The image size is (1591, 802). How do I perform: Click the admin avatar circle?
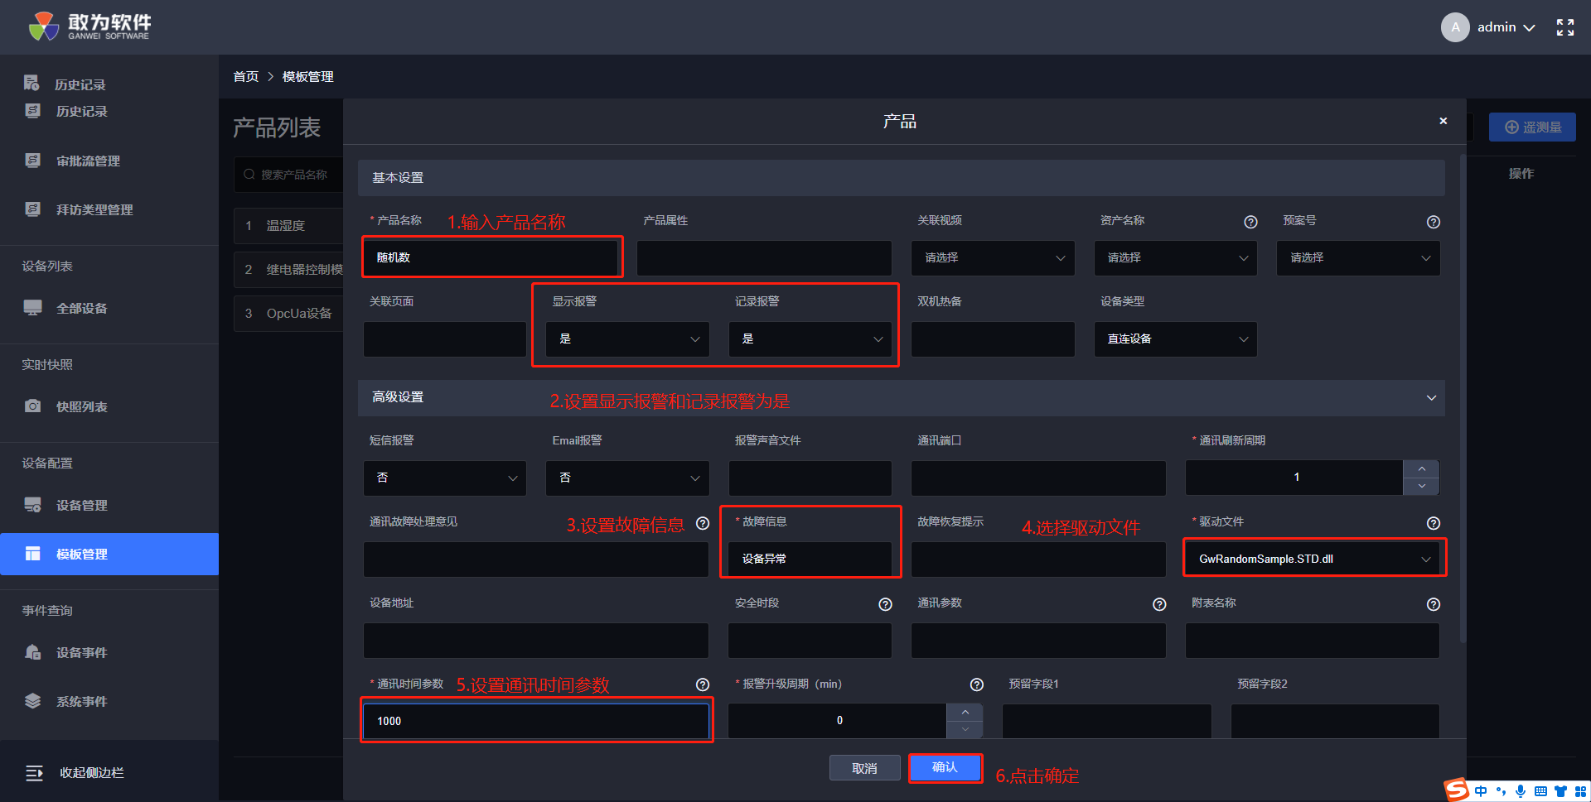click(1455, 27)
